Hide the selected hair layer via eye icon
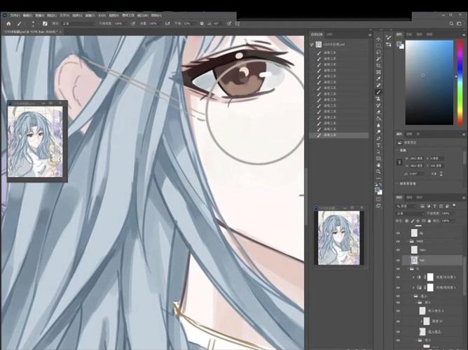The image size is (468, 350). click(x=398, y=260)
